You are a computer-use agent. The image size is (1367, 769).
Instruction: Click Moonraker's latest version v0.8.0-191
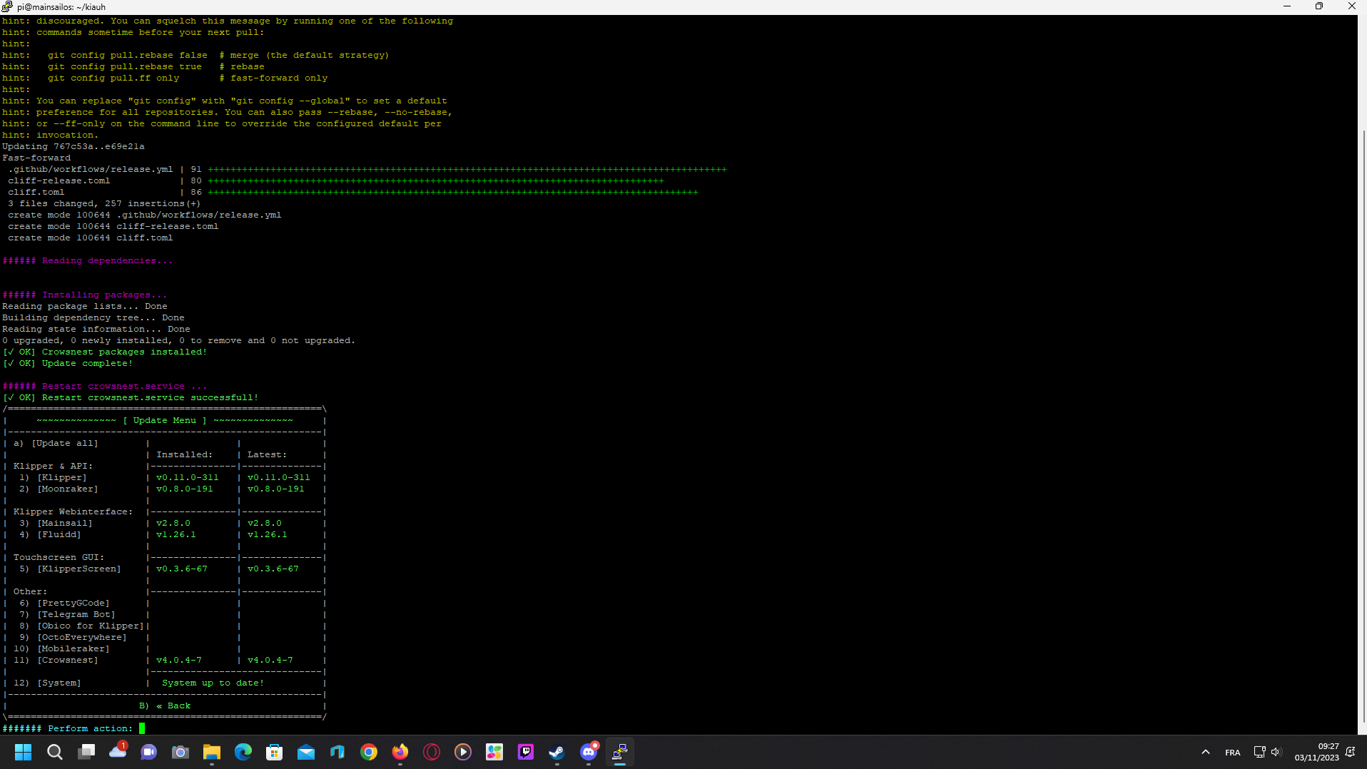tap(276, 489)
